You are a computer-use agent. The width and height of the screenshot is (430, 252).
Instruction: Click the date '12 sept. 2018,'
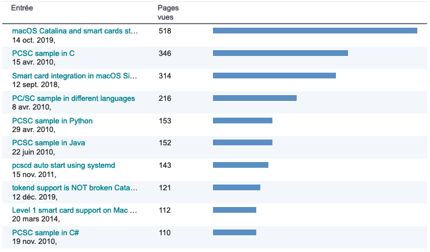pyautogui.click(x=36, y=85)
